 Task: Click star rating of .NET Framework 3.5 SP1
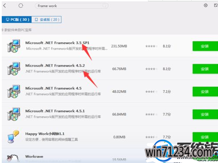pos(151,46)
